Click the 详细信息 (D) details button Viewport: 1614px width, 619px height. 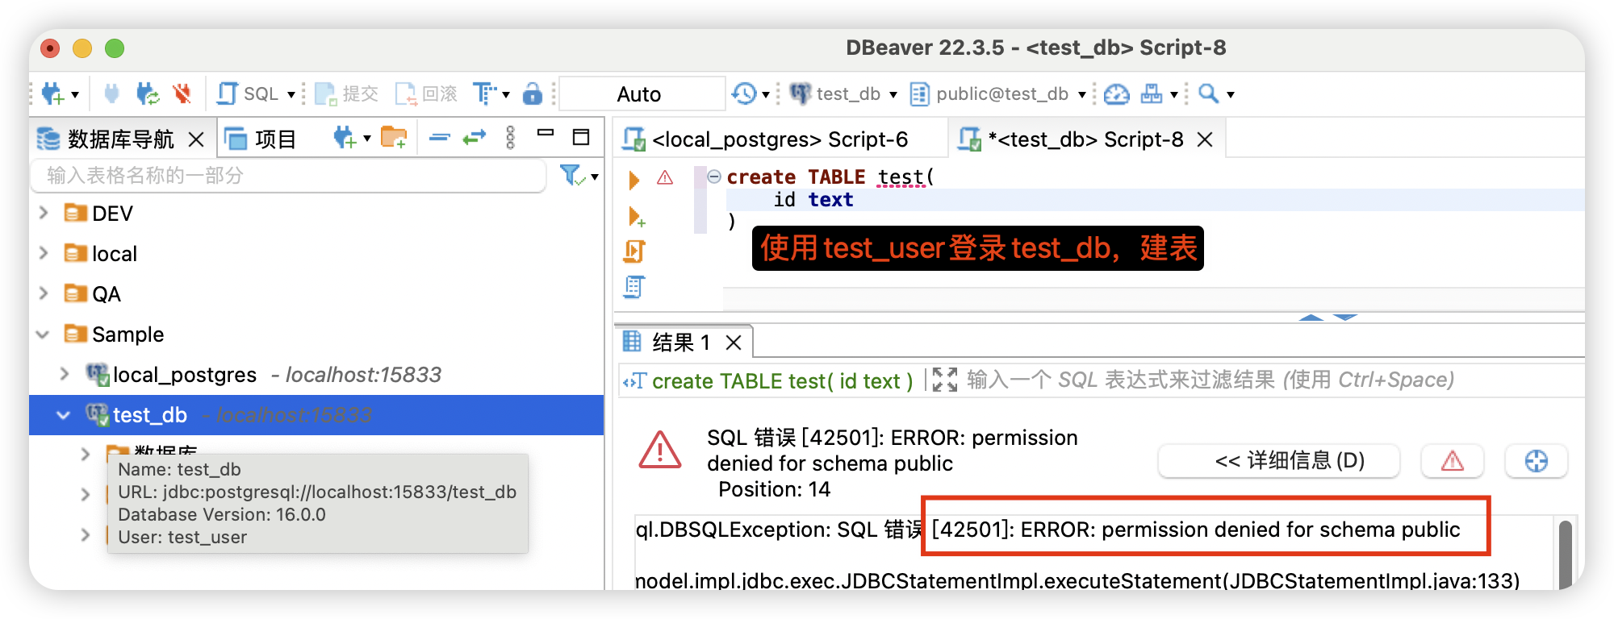click(x=1279, y=461)
